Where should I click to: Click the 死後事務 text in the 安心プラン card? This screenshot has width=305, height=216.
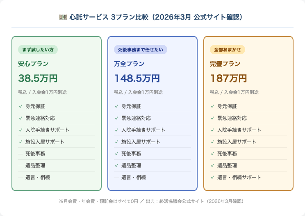coord(35,154)
